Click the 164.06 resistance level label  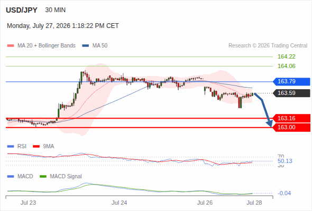287,66
